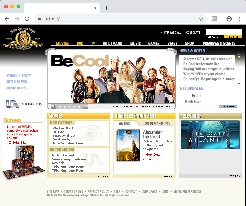Open the Games navigation item
This screenshot has height=206, width=246.
point(154,43)
